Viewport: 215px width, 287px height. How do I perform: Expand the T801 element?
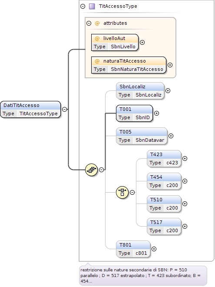pyautogui.click(x=154, y=249)
